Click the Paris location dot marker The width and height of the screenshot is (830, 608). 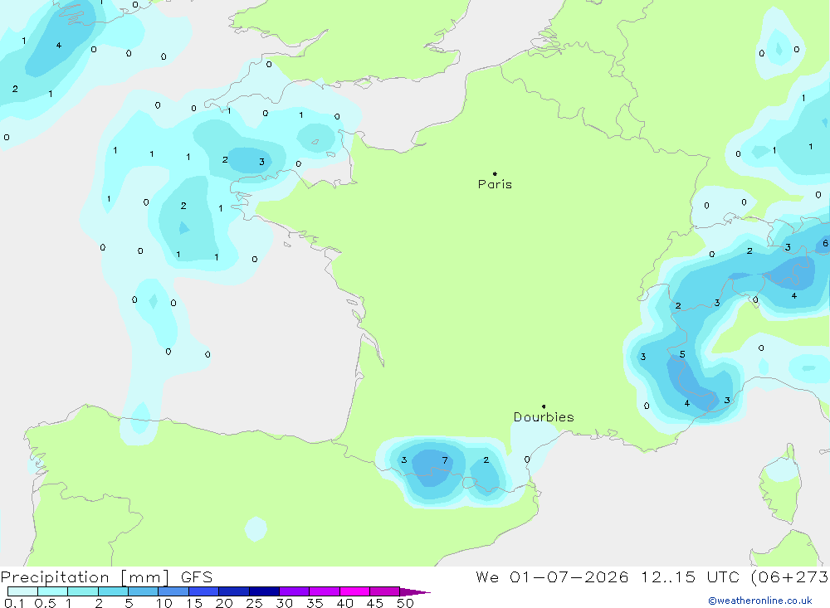(x=495, y=173)
